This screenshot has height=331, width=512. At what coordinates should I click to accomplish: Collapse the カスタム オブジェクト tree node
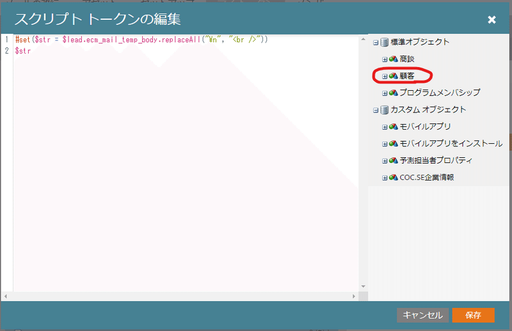pos(376,110)
